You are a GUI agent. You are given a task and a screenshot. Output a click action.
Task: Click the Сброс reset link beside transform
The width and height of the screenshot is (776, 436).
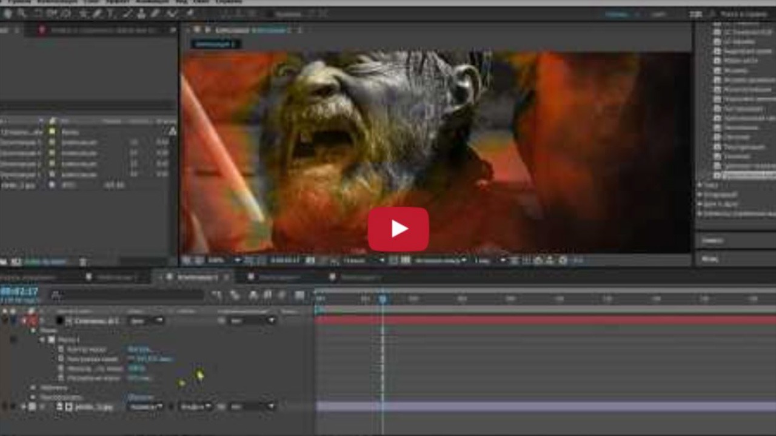141,397
